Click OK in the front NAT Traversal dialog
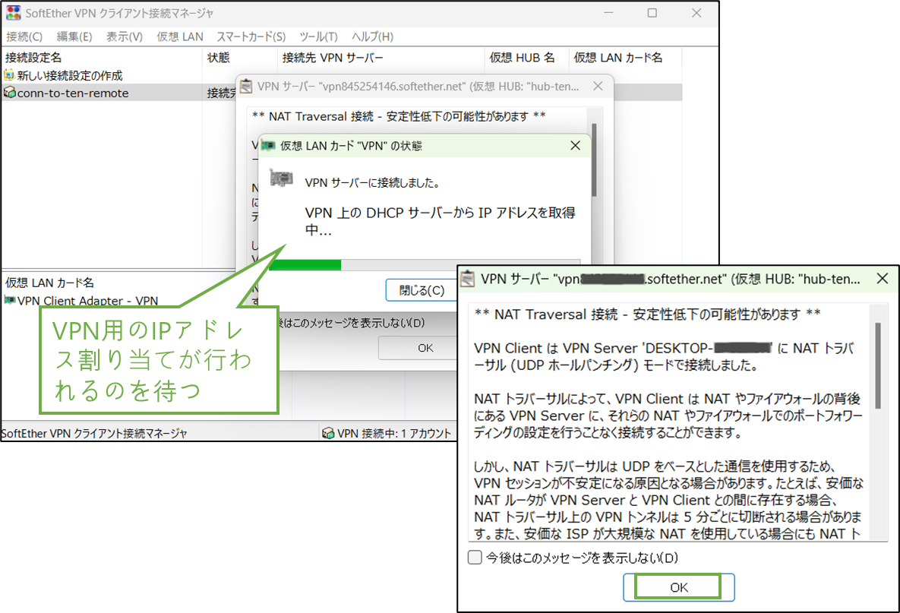 678,587
